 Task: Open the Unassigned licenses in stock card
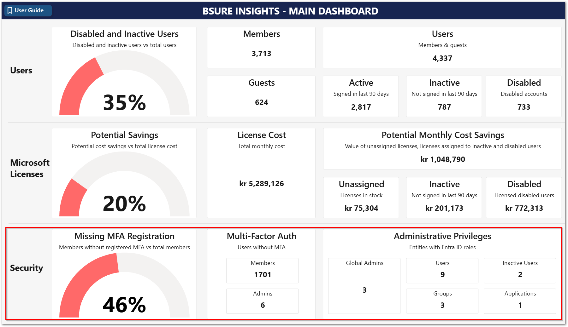coord(361,197)
